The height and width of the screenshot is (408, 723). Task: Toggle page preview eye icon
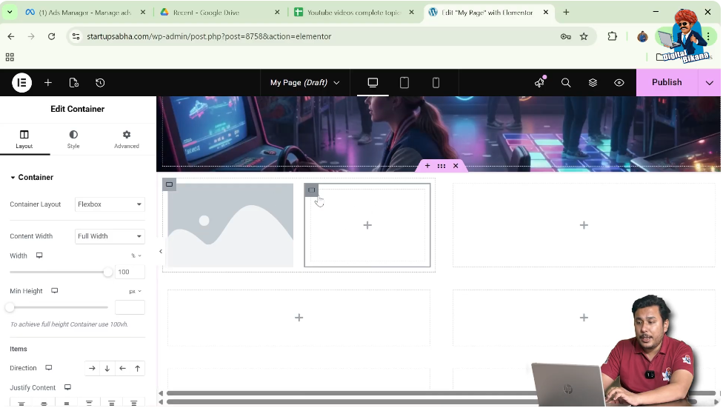[619, 83]
